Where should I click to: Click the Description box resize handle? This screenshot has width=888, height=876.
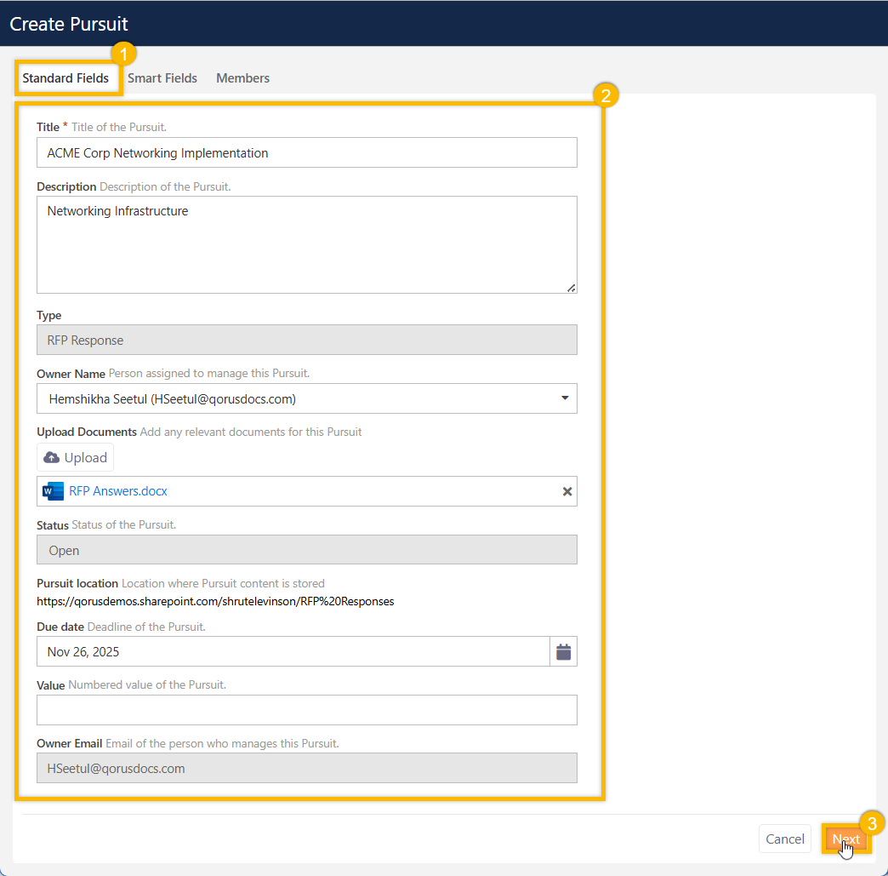[572, 288]
